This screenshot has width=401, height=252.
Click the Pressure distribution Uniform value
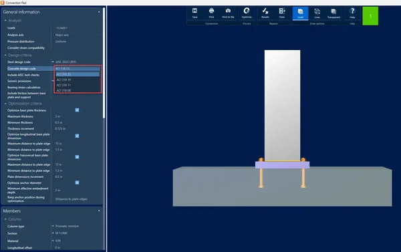[61, 41]
